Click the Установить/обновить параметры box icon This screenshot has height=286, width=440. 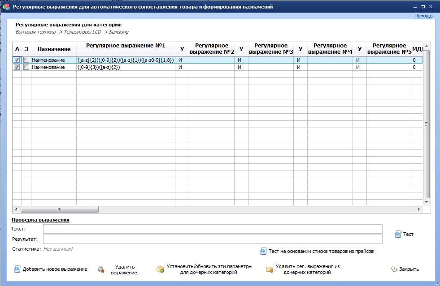click(160, 269)
